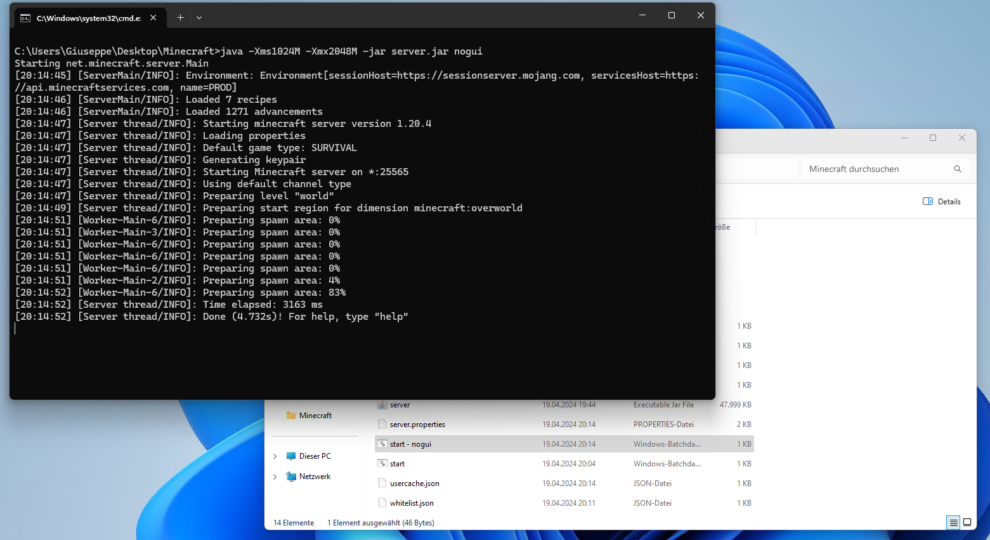Open a new terminal tab with plus
Screen dimensions: 990x540
[x=180, y=18]
